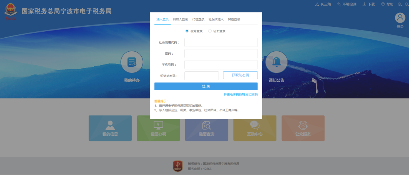This screenshot has width=409, height=175.
Task: Open the 长三角 link in top bar
Action: pyautogui.click(x=323, y=4)
